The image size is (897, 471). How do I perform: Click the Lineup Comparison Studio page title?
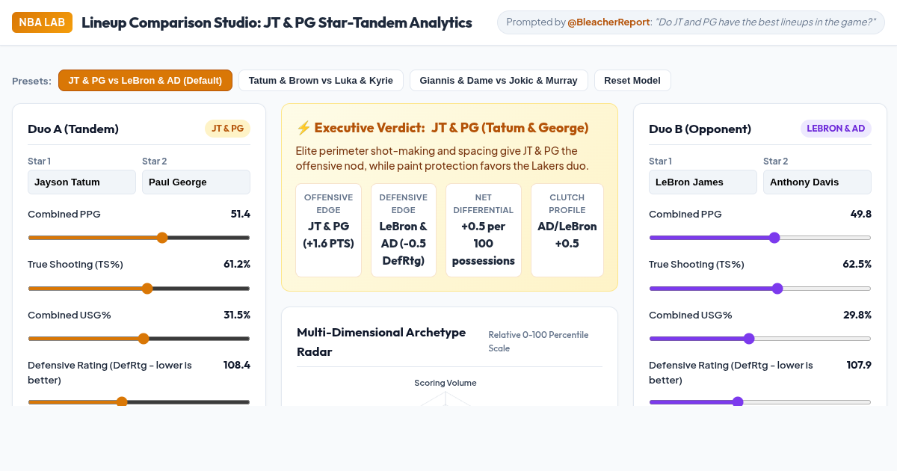277,22
